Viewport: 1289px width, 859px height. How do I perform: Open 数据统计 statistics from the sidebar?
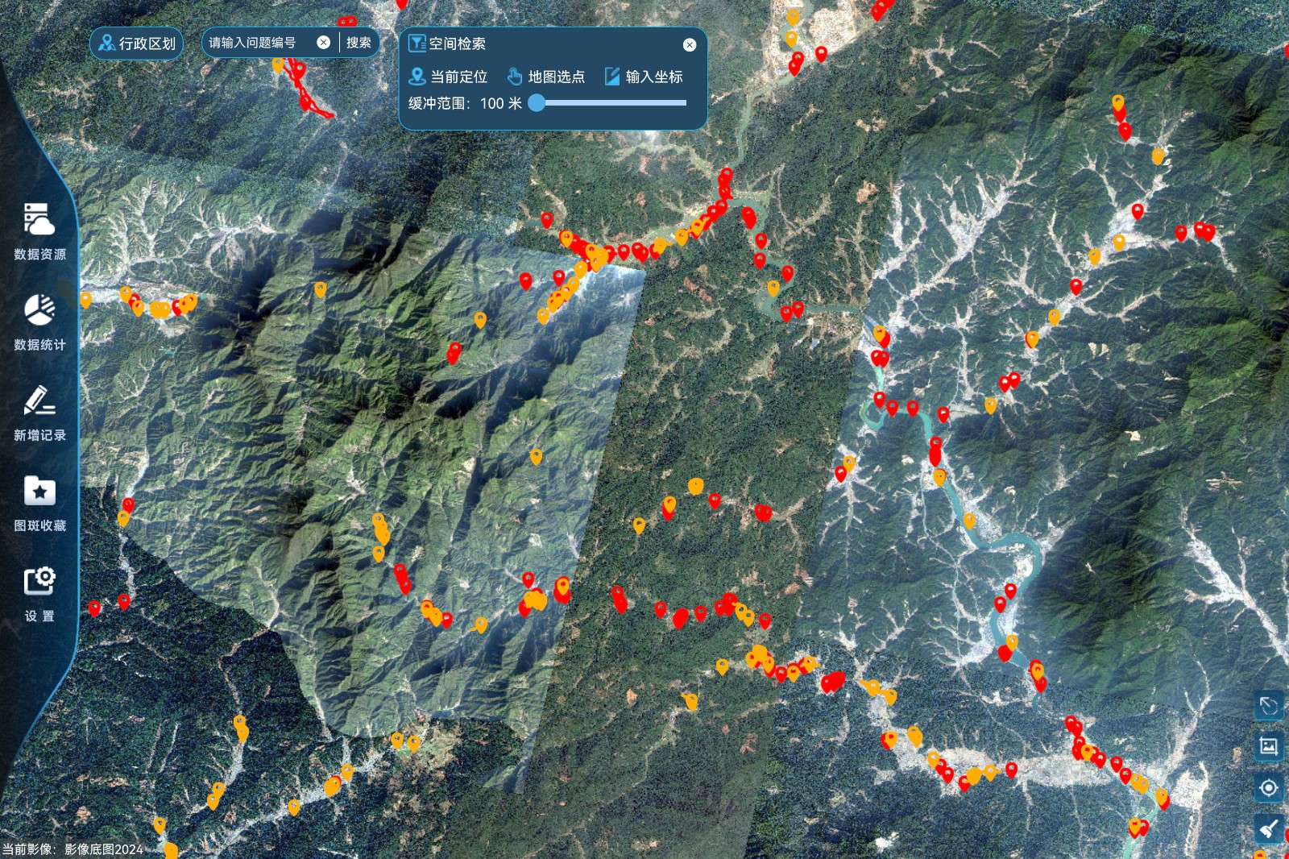[x=39, y=322]
